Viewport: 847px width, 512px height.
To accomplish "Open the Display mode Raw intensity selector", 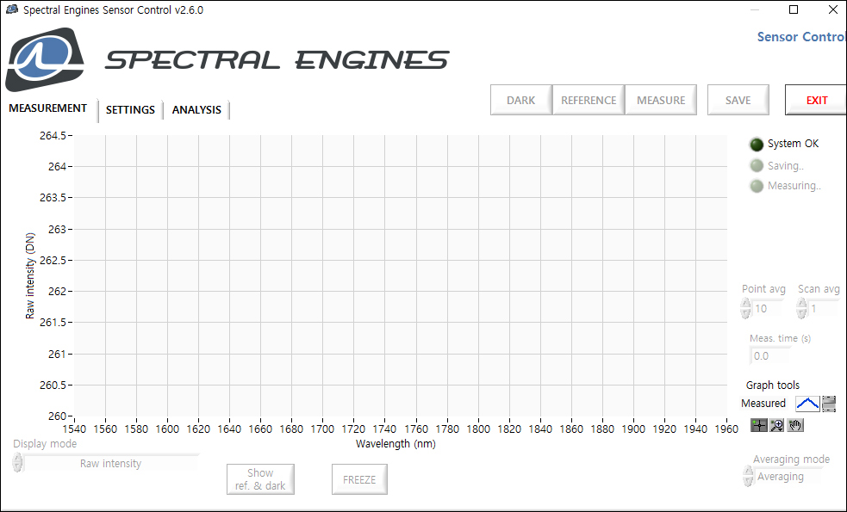I will coord(111,464).
